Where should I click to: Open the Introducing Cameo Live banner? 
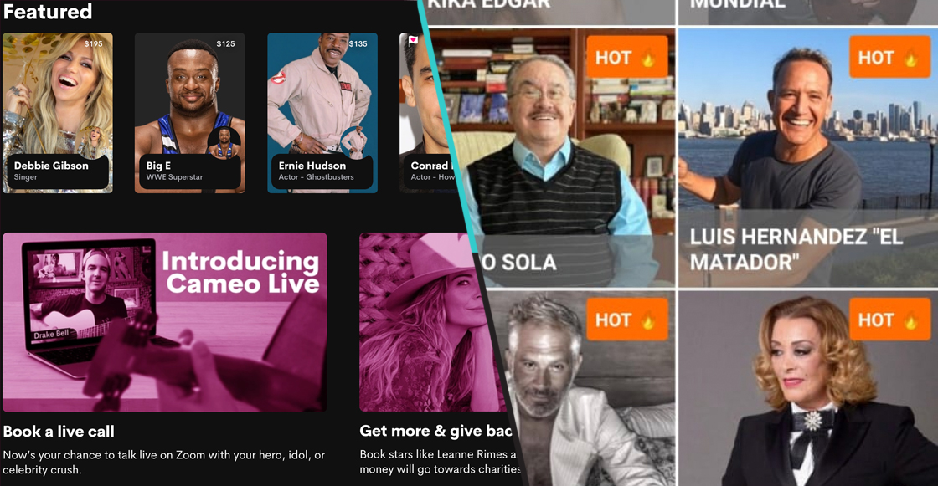[164, 322]
